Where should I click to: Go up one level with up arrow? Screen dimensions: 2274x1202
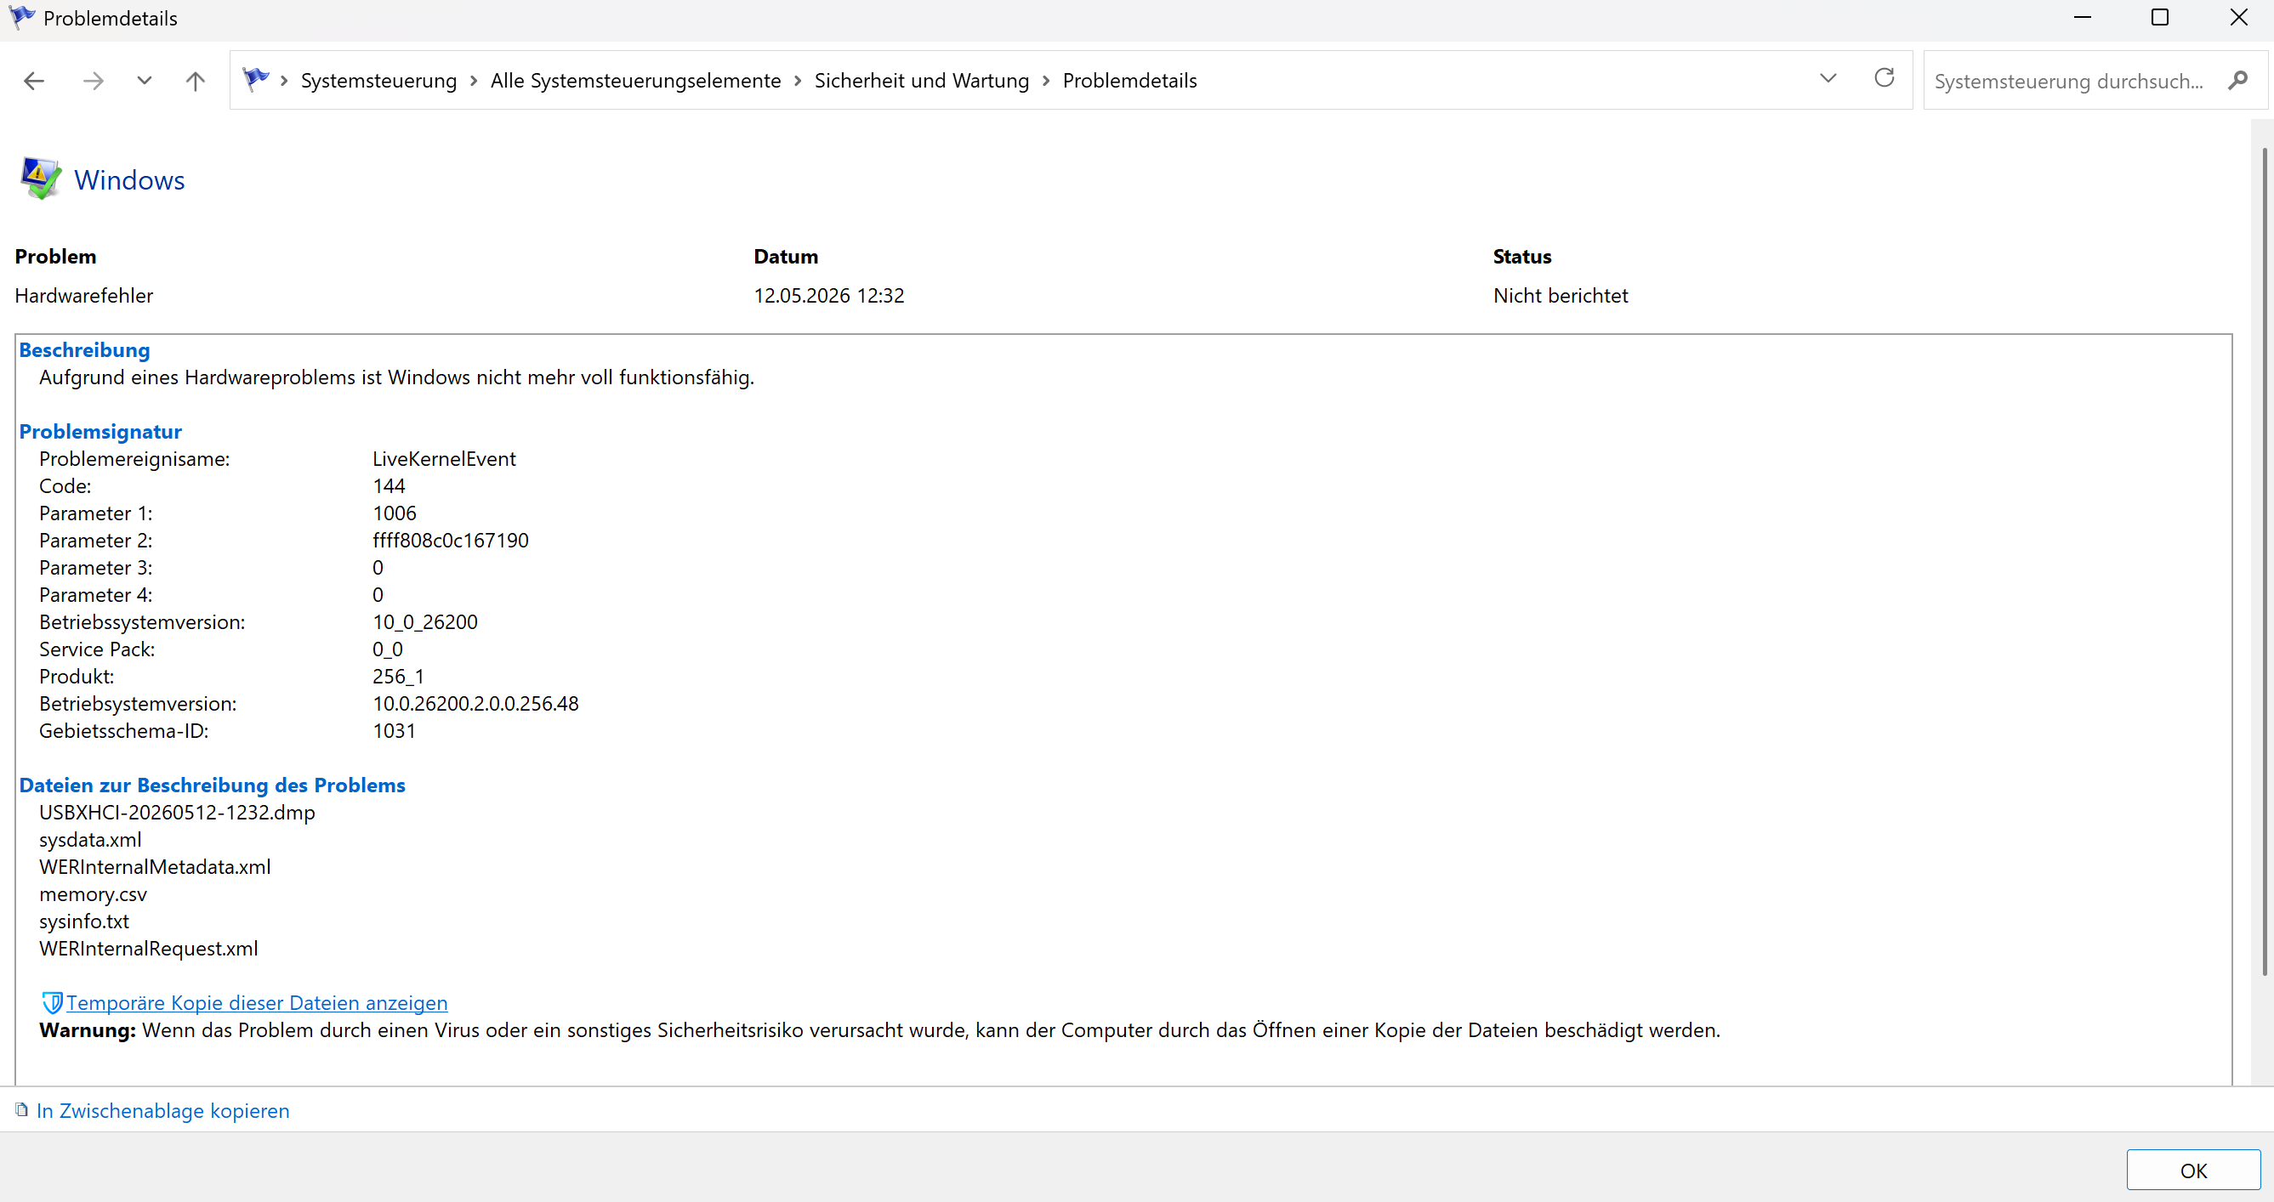195,82
